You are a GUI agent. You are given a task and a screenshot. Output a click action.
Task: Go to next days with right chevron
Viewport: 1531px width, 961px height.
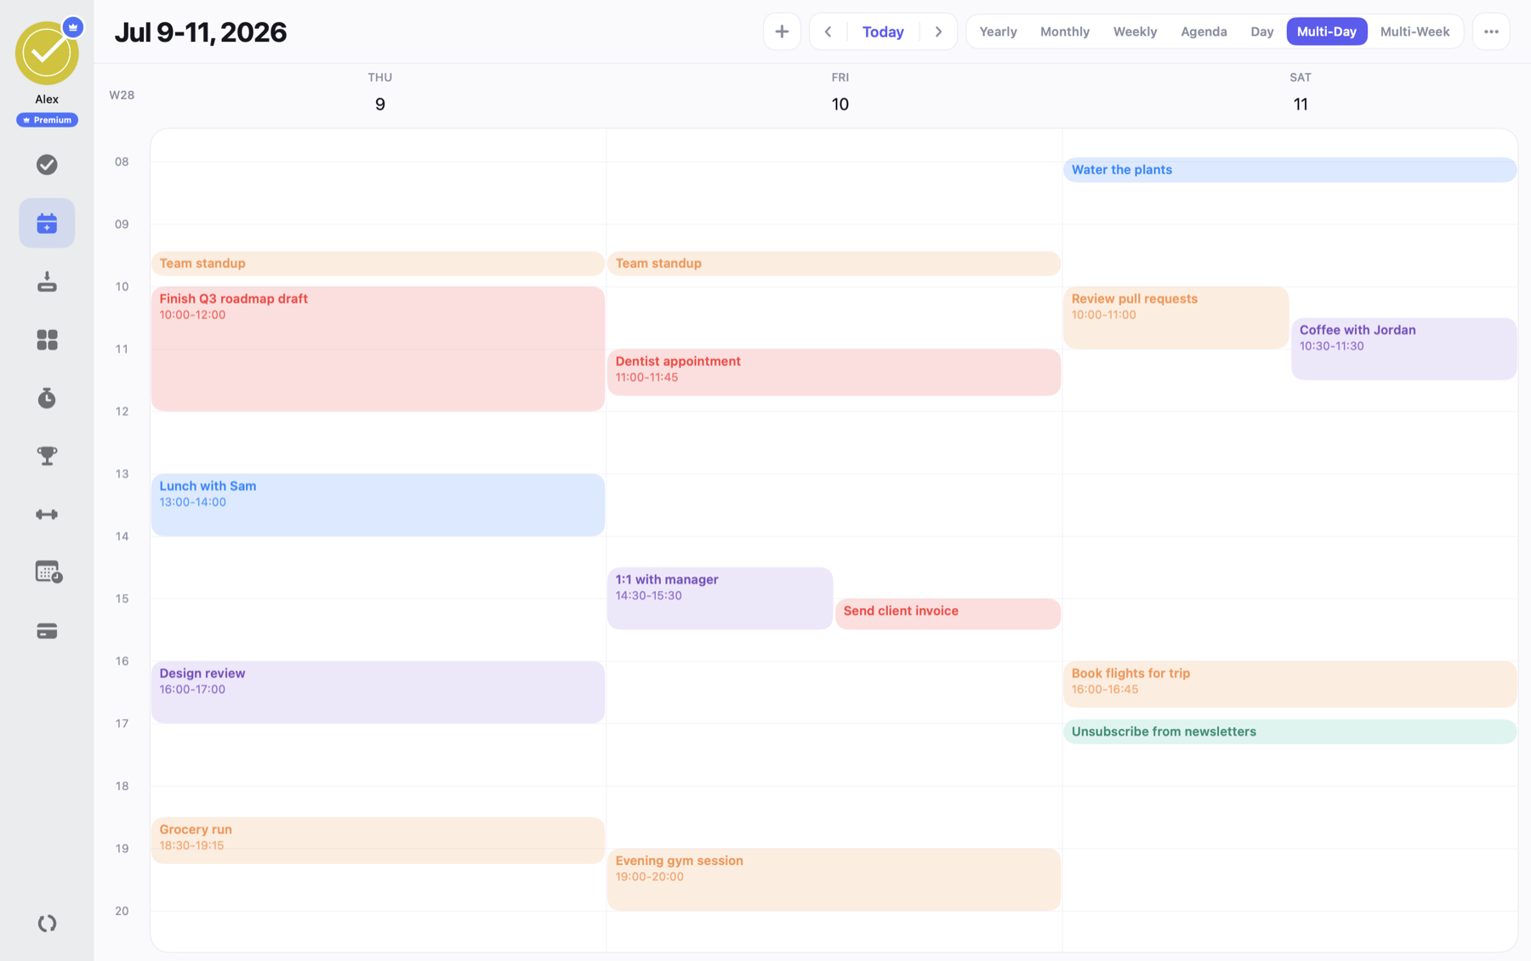938,31
